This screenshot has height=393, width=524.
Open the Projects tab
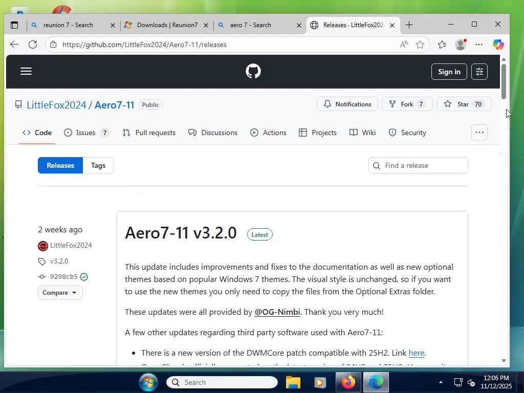(x=318, y=133)
